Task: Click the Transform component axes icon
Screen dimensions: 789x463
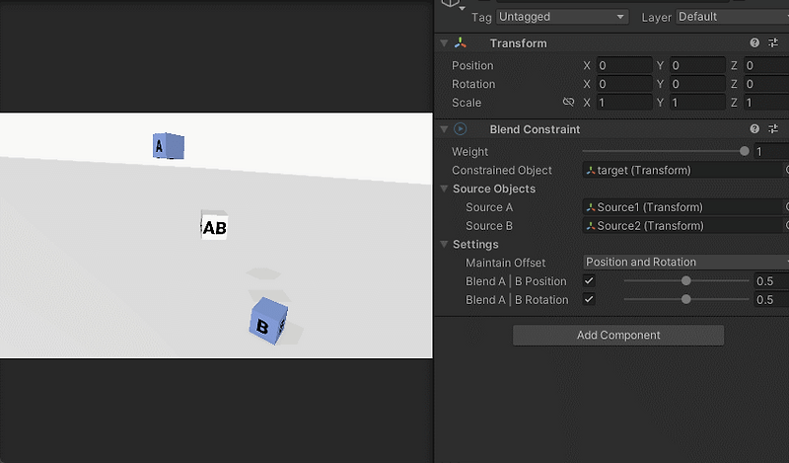Action: pos(461,43)
